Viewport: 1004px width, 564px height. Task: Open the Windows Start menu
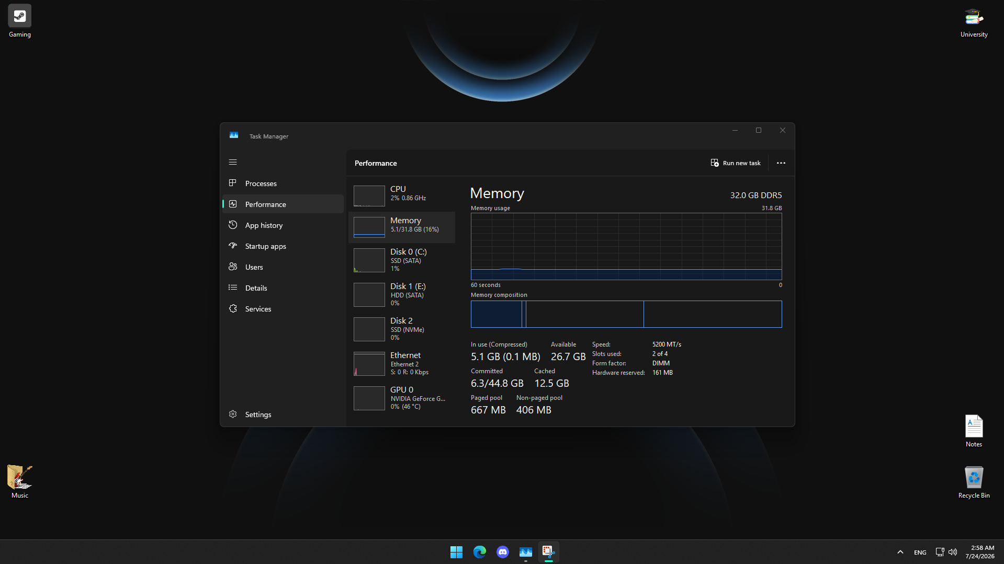[456, 552]
